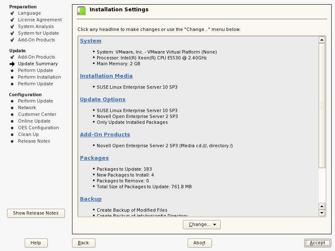
Task: Click the checkmark next to System Analysis
Action: point(12,26)
